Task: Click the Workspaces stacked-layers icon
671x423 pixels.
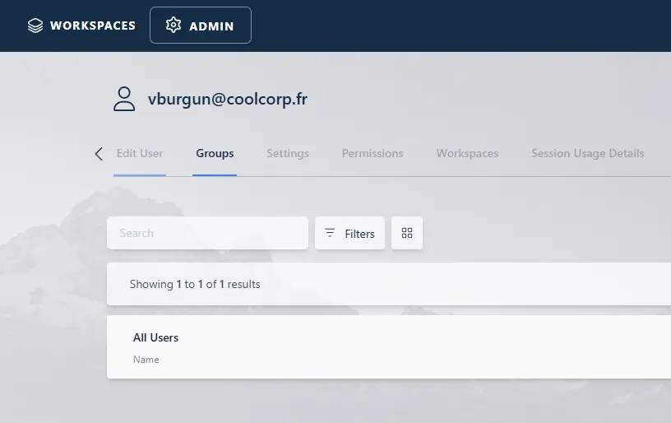Action: click(x=35, y=26)
